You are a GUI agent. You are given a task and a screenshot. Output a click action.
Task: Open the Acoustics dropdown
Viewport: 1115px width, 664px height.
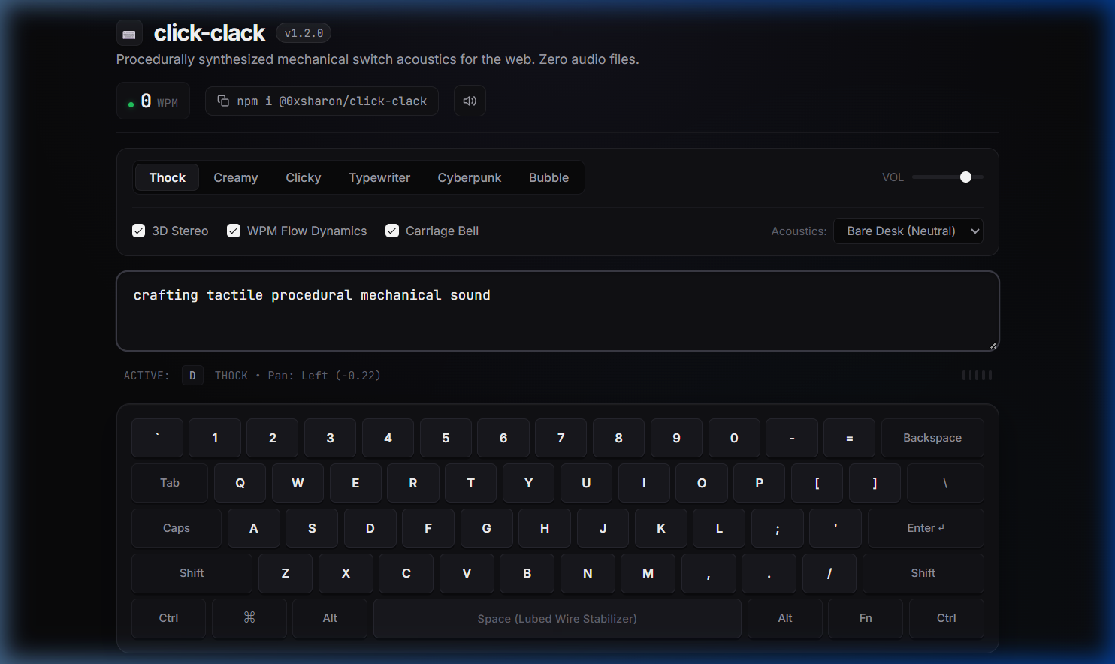(908, 231)
